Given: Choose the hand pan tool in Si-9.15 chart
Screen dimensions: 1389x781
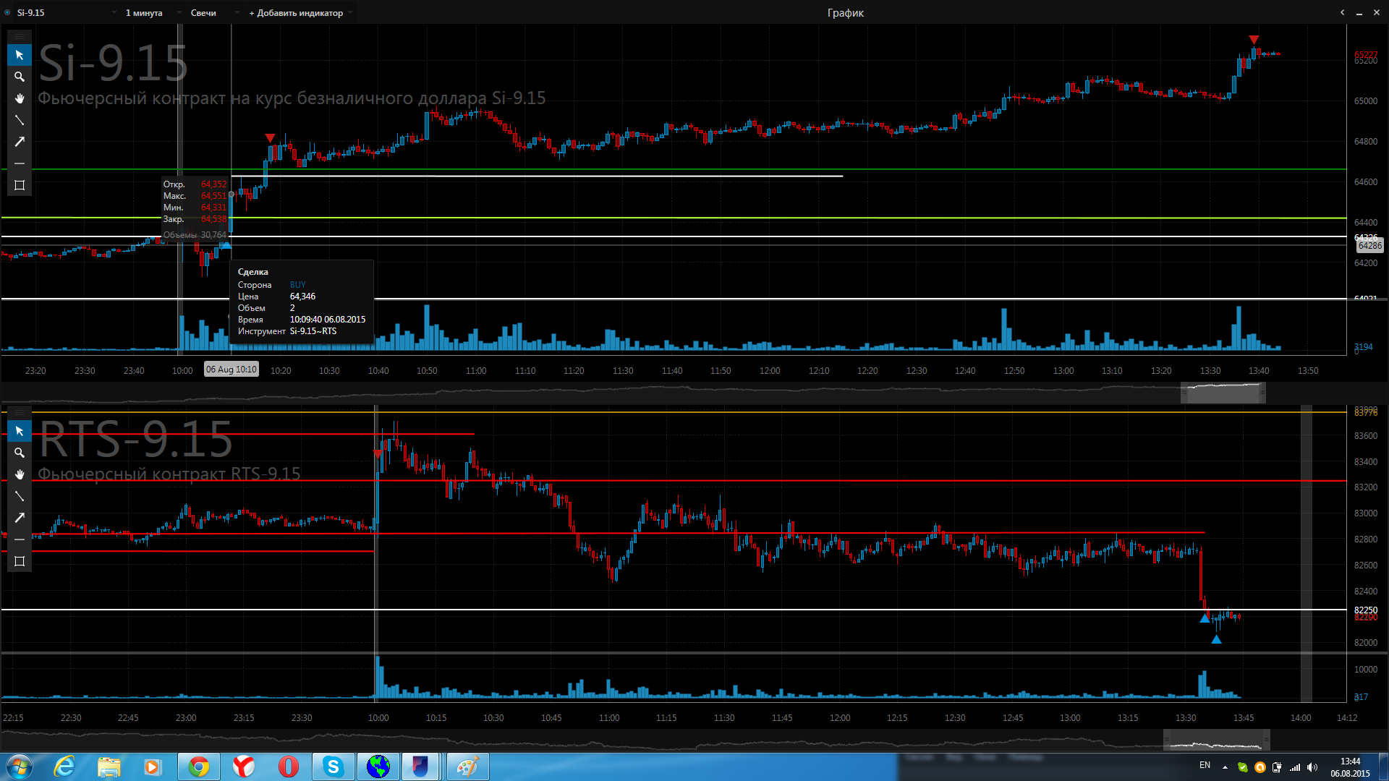Looking at the screenshot, I should [x=20, y=98].
